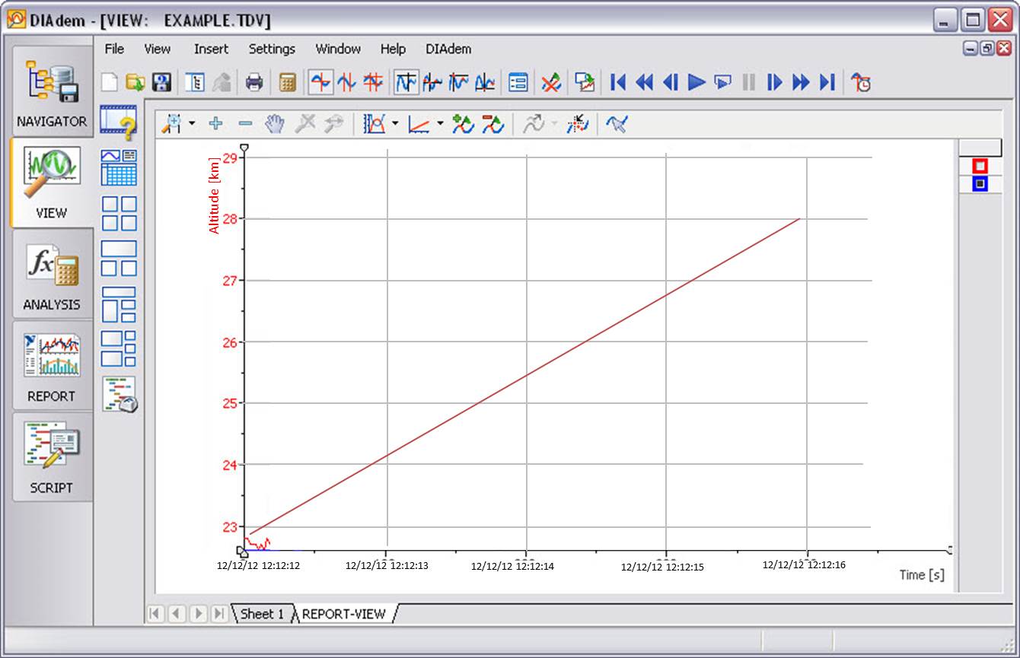Switch to the Sheet 1 tab
The image size is (1020, 658).
pyautogui.click(x=262, y=614)
